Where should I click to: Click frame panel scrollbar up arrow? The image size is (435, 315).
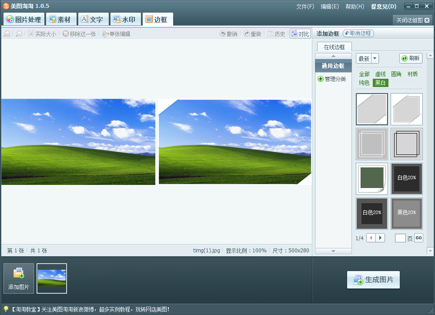430,56
